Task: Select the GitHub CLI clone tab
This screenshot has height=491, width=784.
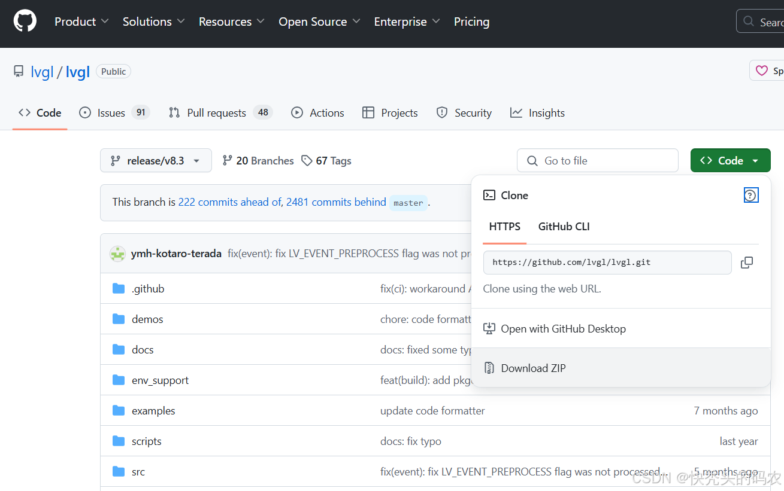Action: 564,227
